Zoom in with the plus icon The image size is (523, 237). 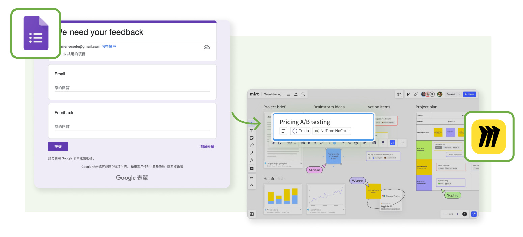click(x=457, y=214)
